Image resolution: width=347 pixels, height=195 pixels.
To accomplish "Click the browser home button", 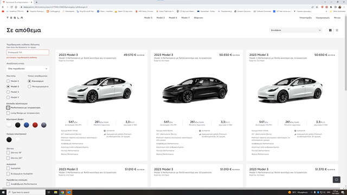I will click(x=16, y=7).
